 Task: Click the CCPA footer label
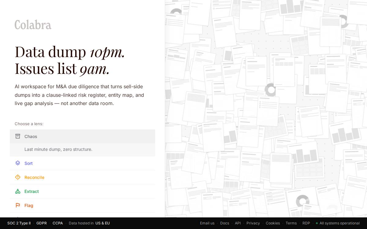pos(57,223)
